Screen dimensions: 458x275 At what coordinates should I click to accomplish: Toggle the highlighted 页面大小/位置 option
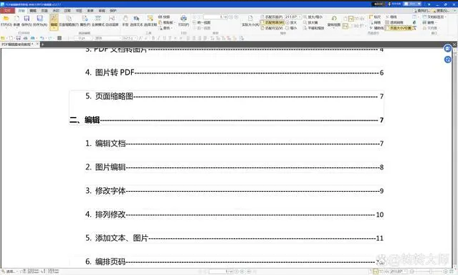point(399,28)
